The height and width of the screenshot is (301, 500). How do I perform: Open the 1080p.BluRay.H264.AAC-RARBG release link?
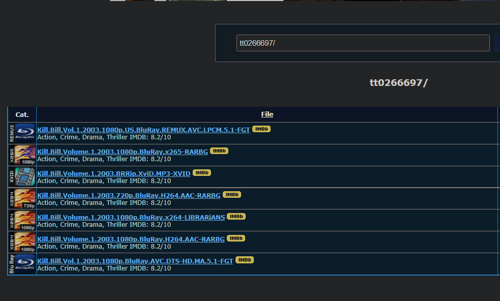131,239
